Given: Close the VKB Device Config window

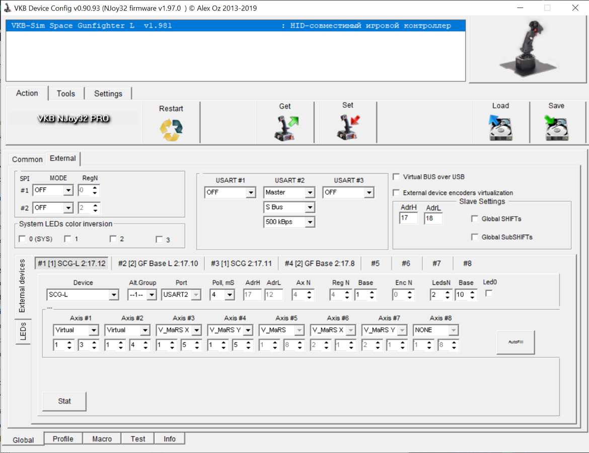Looking at the screenshot, I should [x=575, y=8].
